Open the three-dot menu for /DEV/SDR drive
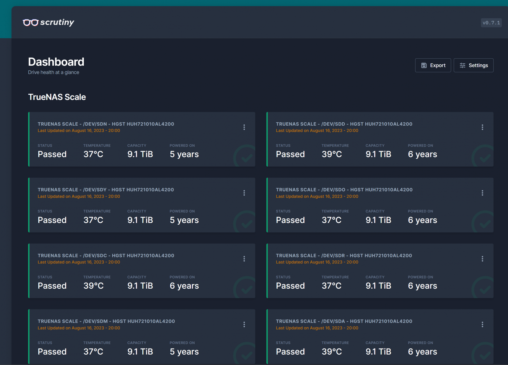This screenshot has width=508, height=365. point(482,259)
